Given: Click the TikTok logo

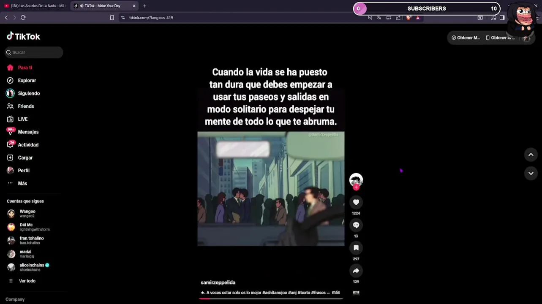Looking at the screenshot, I should pyautogui.click(x=23, y=36).
